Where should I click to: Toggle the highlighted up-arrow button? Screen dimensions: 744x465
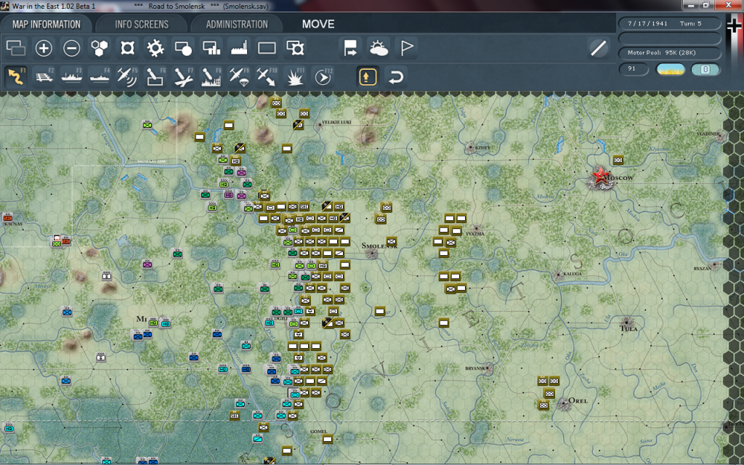coord(368,76)
